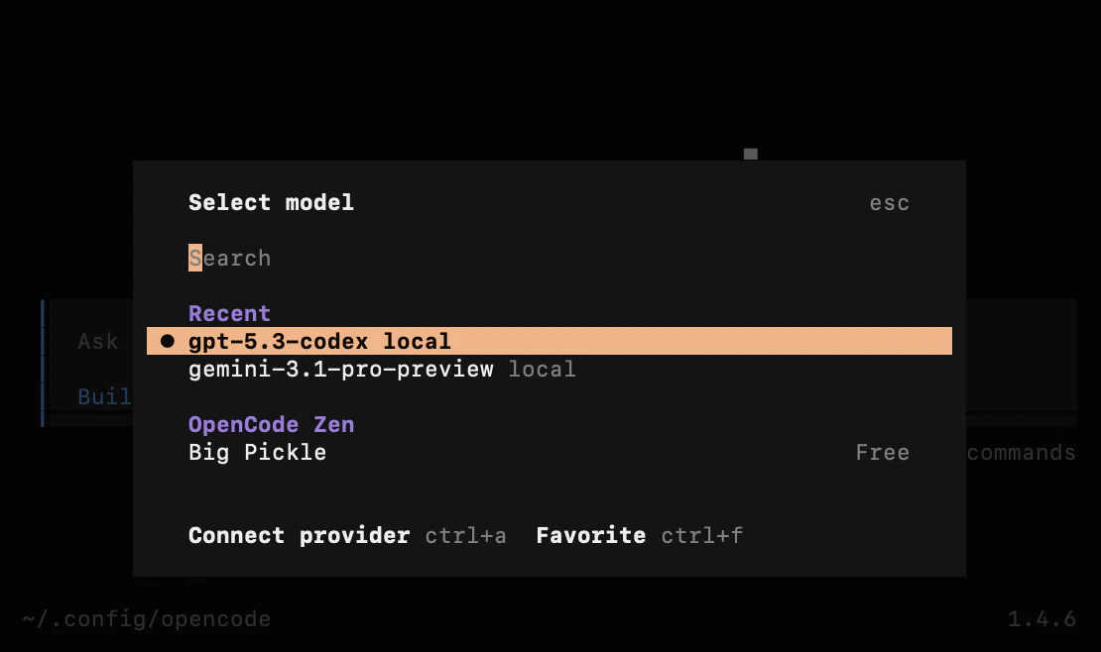1101x652 pixels.
Task: Open Connect provider
Action: (x=299, y=535)
